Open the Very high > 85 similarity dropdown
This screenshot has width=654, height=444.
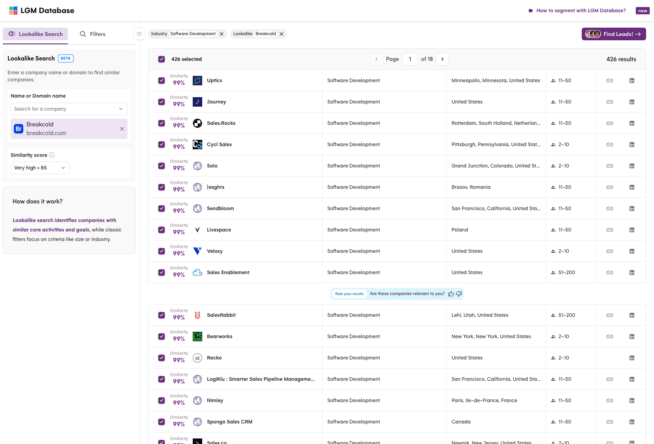click(40, 168)
